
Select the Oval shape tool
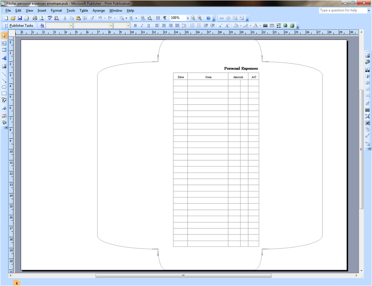coord(4,87)
